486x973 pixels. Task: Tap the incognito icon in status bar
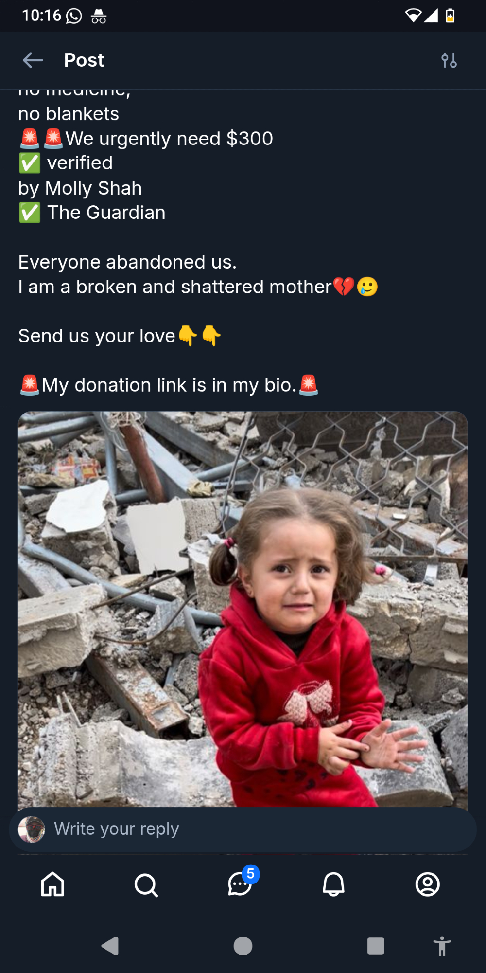click(99, 16)
